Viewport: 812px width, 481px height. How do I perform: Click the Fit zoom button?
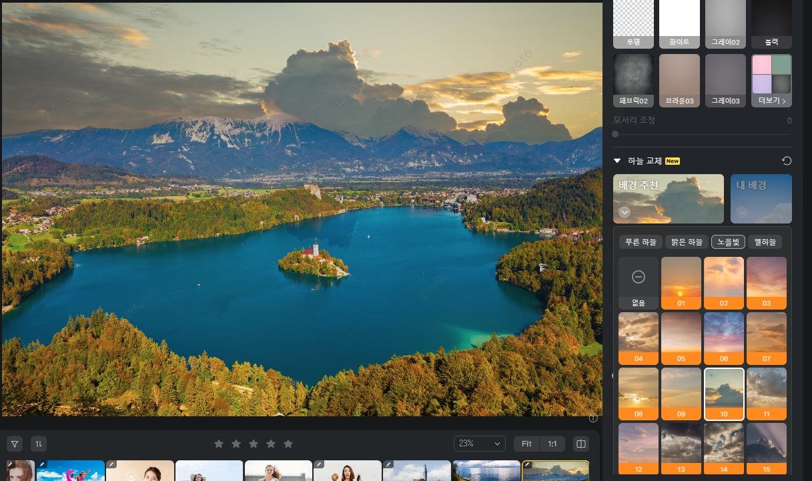pyautogui.click(x=527, y=444)
